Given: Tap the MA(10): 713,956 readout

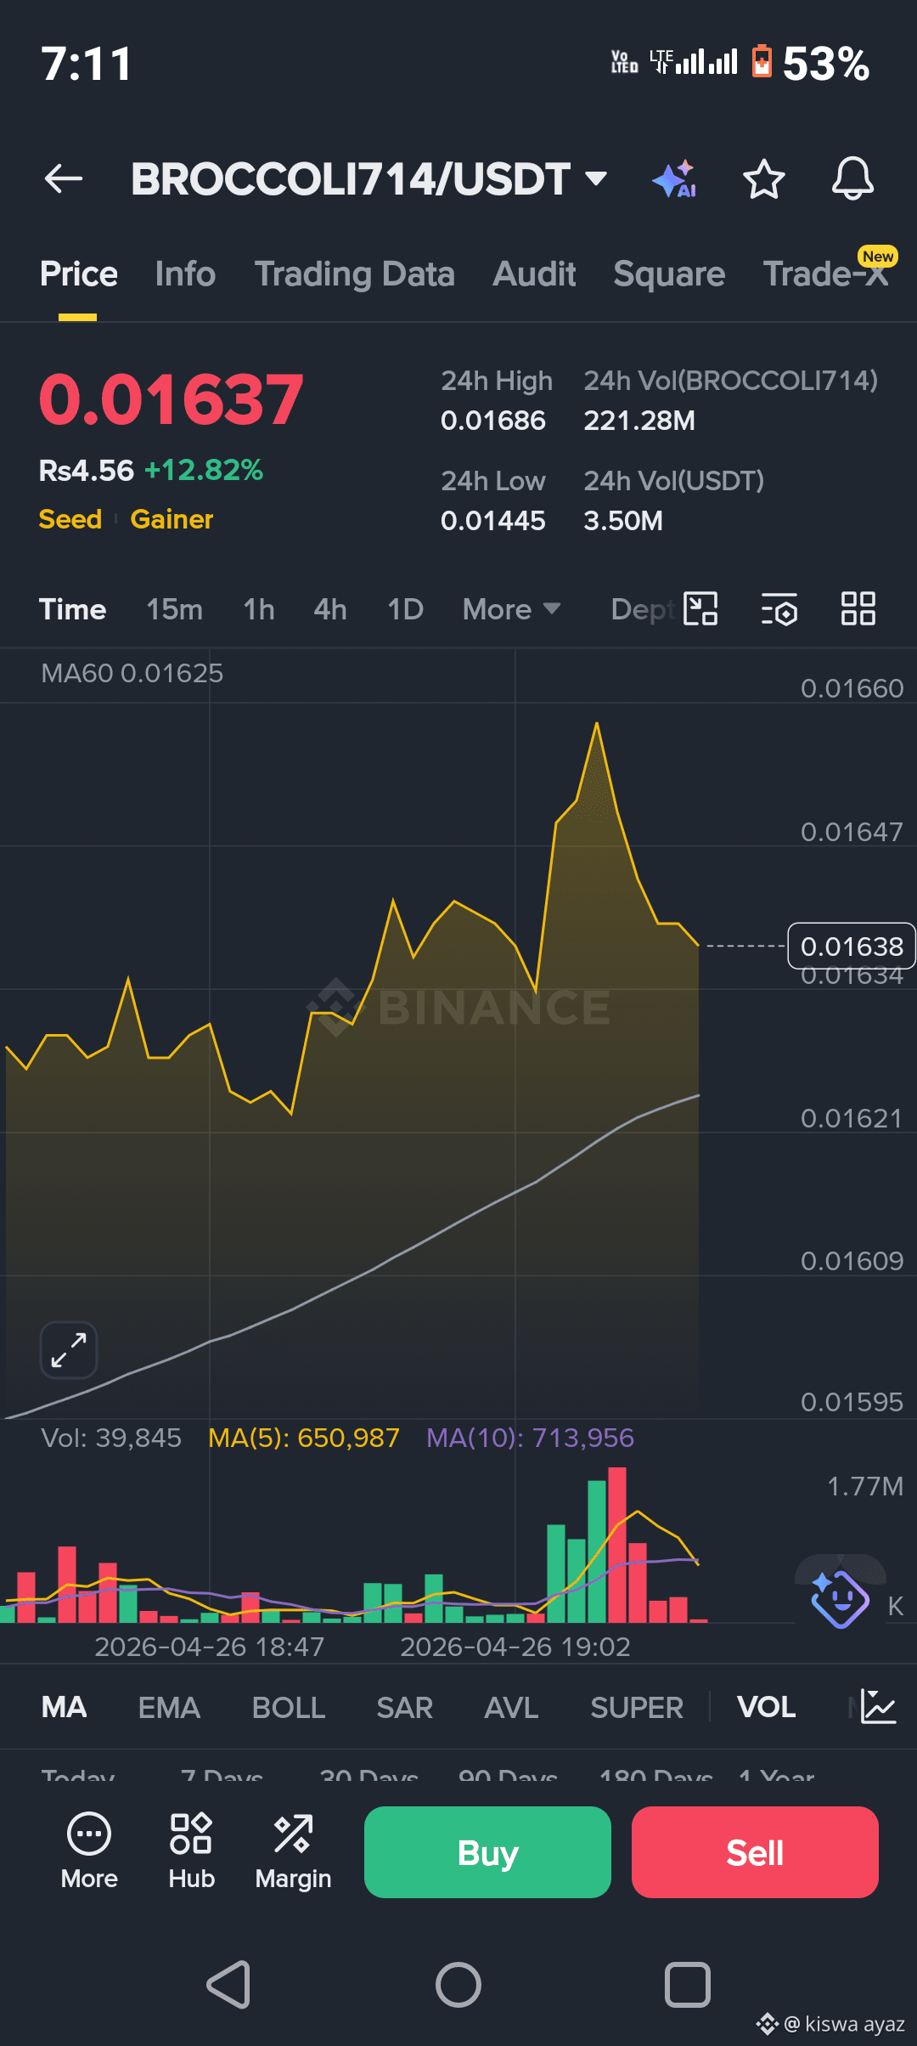Looking at the screenshot, I should (x=530, y=1438).
